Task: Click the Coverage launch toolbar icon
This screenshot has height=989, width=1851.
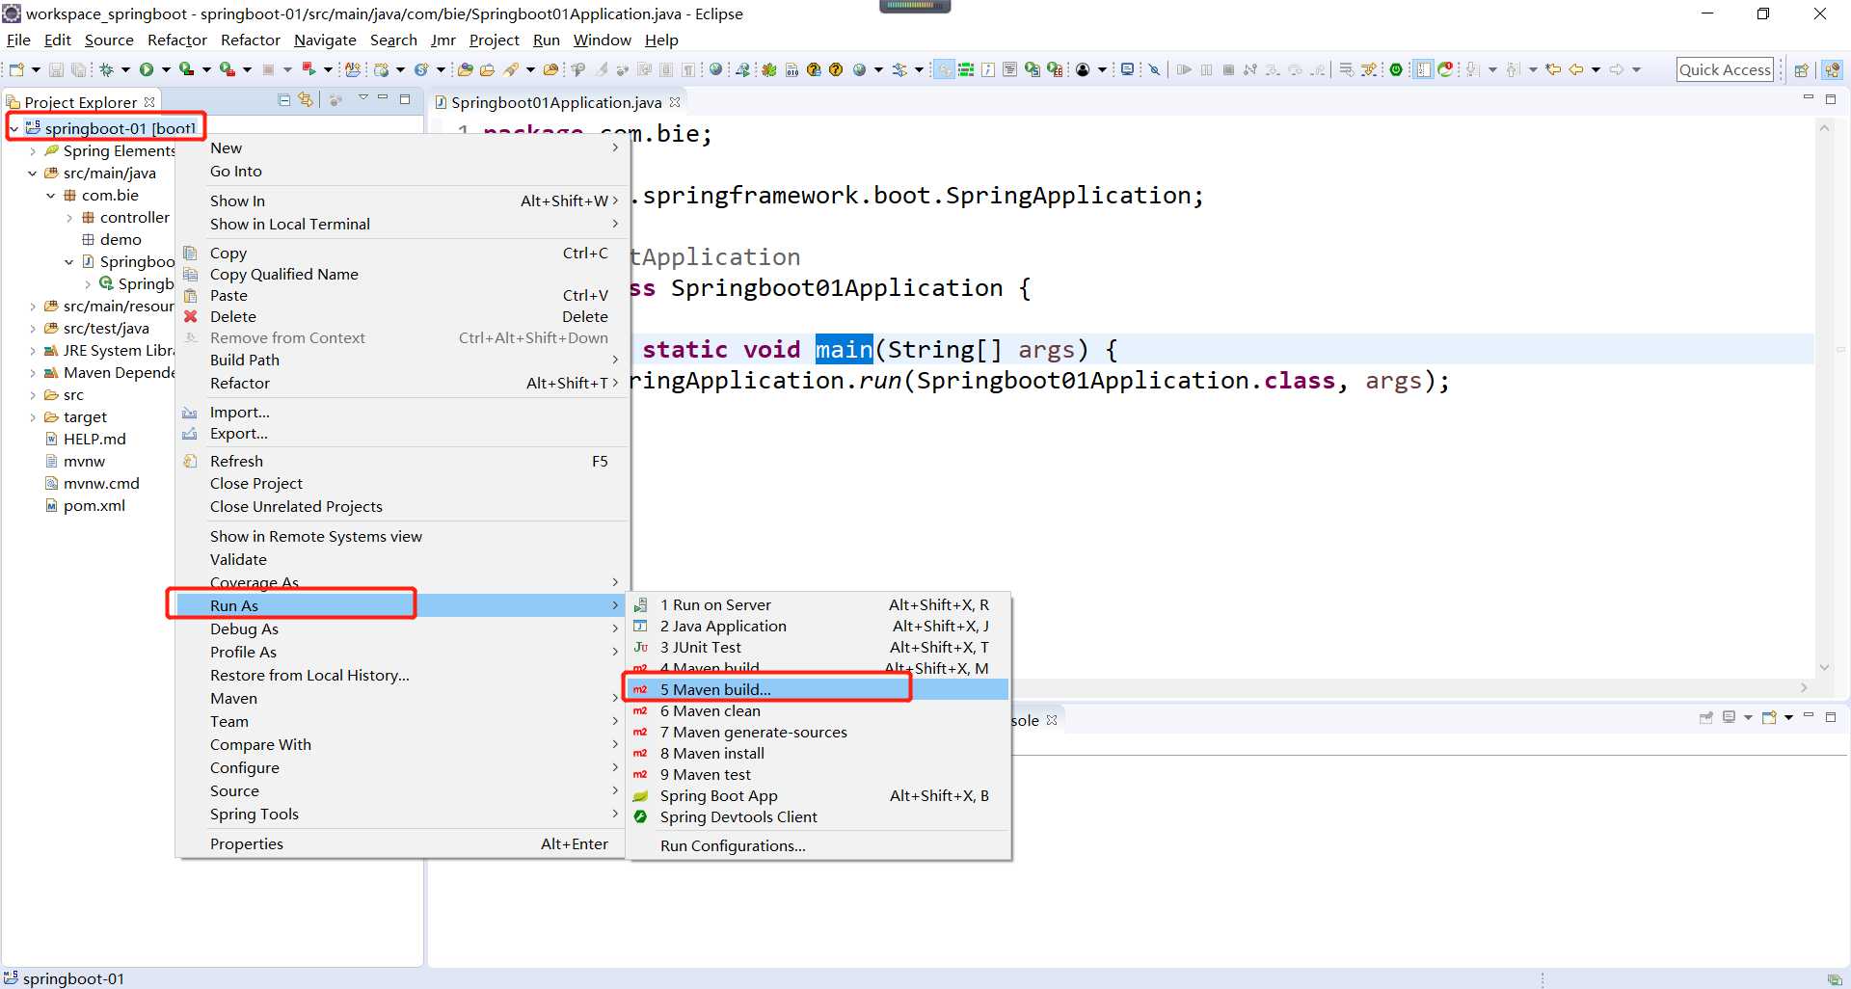Action: [x=186, y=69]
